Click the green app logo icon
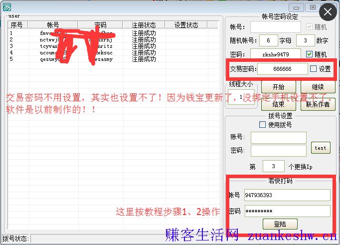The width and height of the screenshot is (340, 245). pos(6,7)
